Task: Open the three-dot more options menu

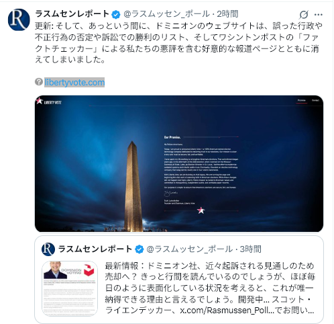Action: click(x=319, y=15)
